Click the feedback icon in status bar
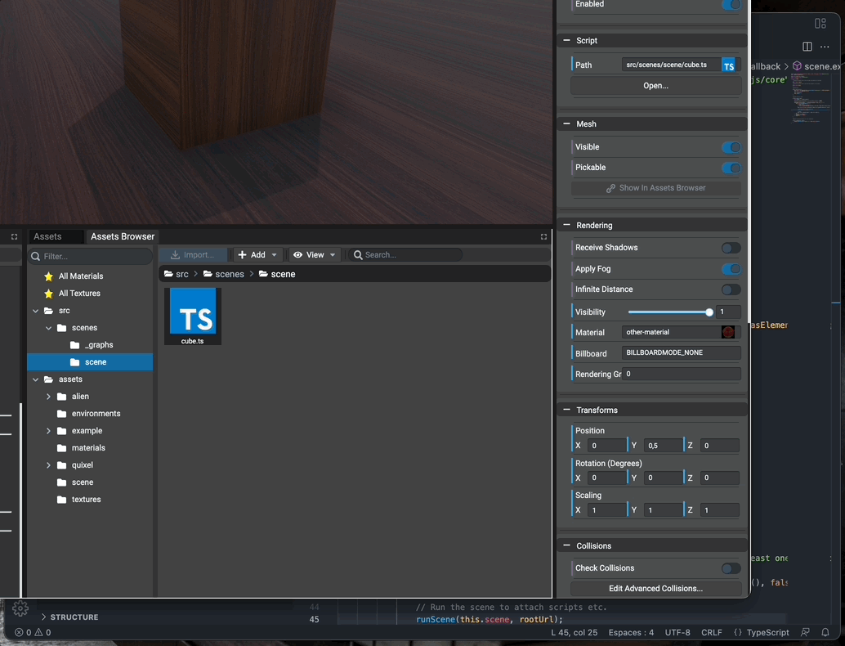 805,632
